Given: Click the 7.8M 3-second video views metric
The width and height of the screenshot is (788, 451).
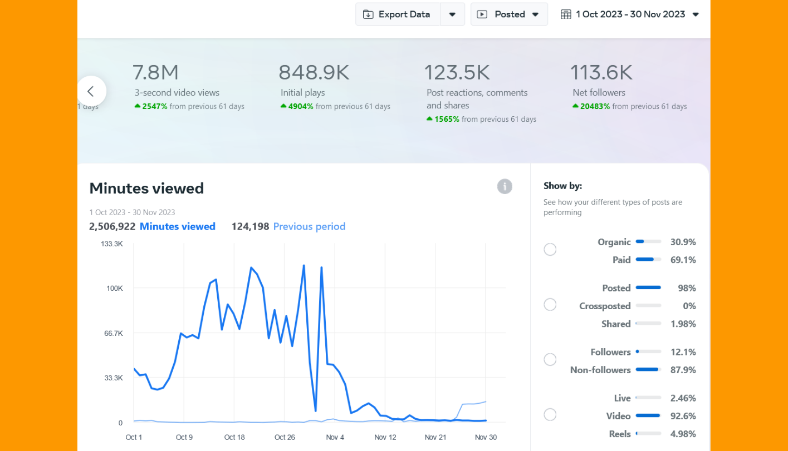Looking at the screenshot, I should click(155, 73).
